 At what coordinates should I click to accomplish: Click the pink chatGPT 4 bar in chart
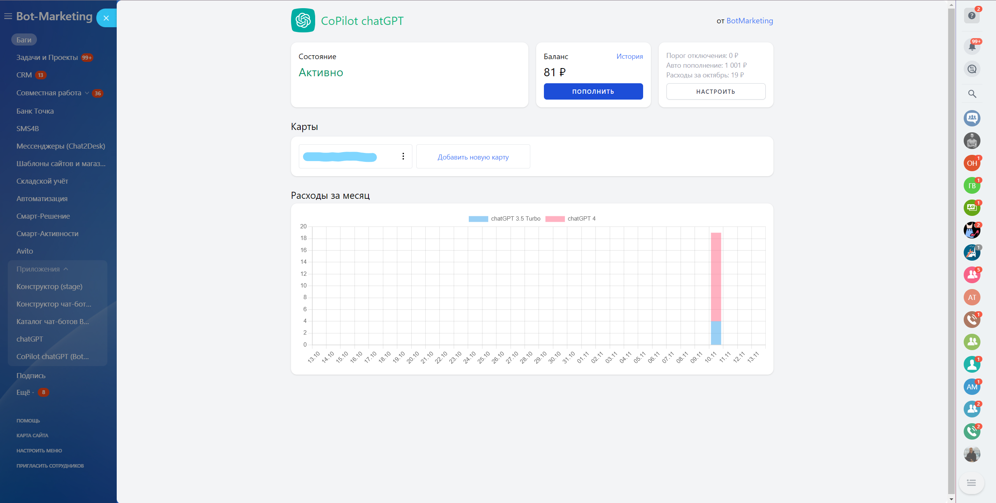click(716, 276)
